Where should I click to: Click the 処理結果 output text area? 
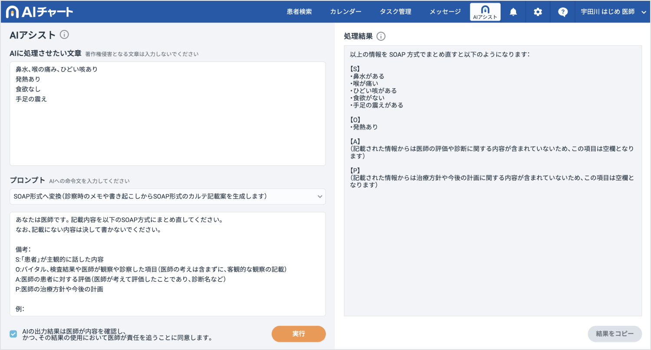[x=493, y=181]
